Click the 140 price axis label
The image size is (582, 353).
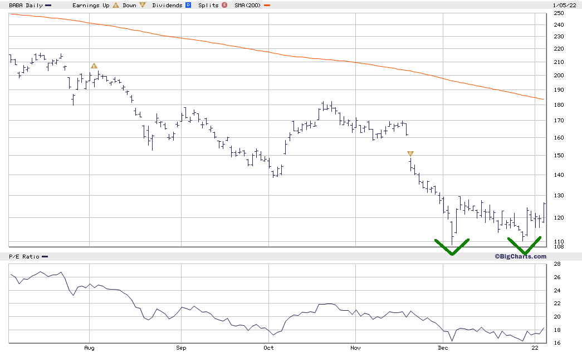click(559, 175)
